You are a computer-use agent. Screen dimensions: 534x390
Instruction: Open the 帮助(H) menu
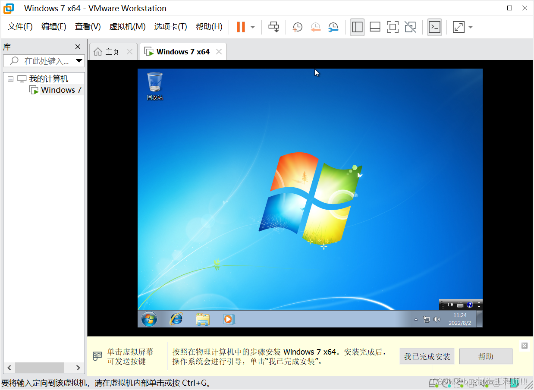pos(209,27)
